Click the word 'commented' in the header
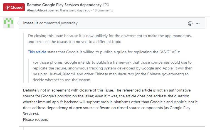The width and height of the screenshot is (210, 130). (50, 23)
